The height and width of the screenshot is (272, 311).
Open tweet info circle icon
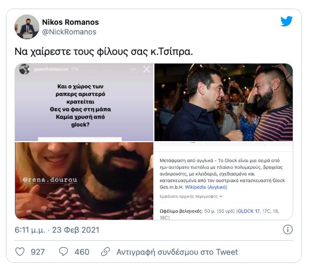coord(288,229)
